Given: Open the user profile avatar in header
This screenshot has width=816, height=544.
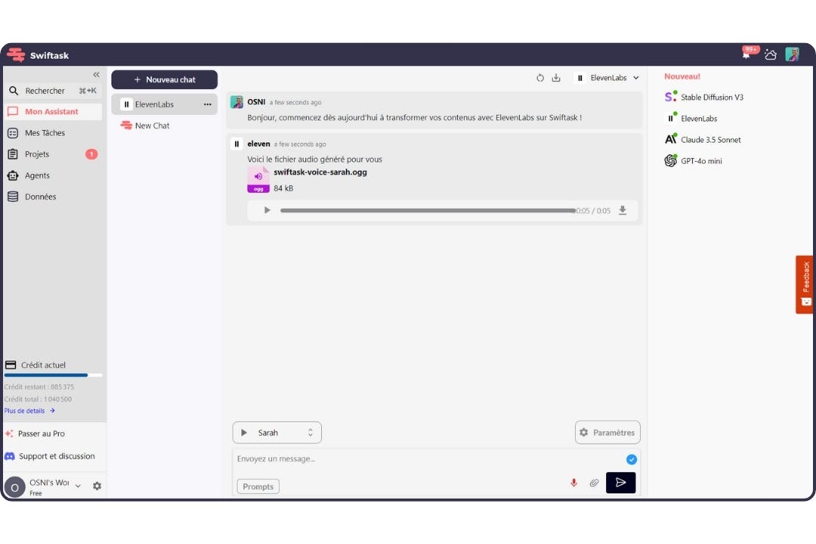Looking at the screenshot, I should [792, 54].
